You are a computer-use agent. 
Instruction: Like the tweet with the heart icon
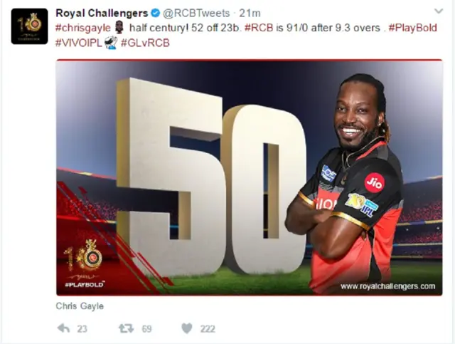click(187, 328)
